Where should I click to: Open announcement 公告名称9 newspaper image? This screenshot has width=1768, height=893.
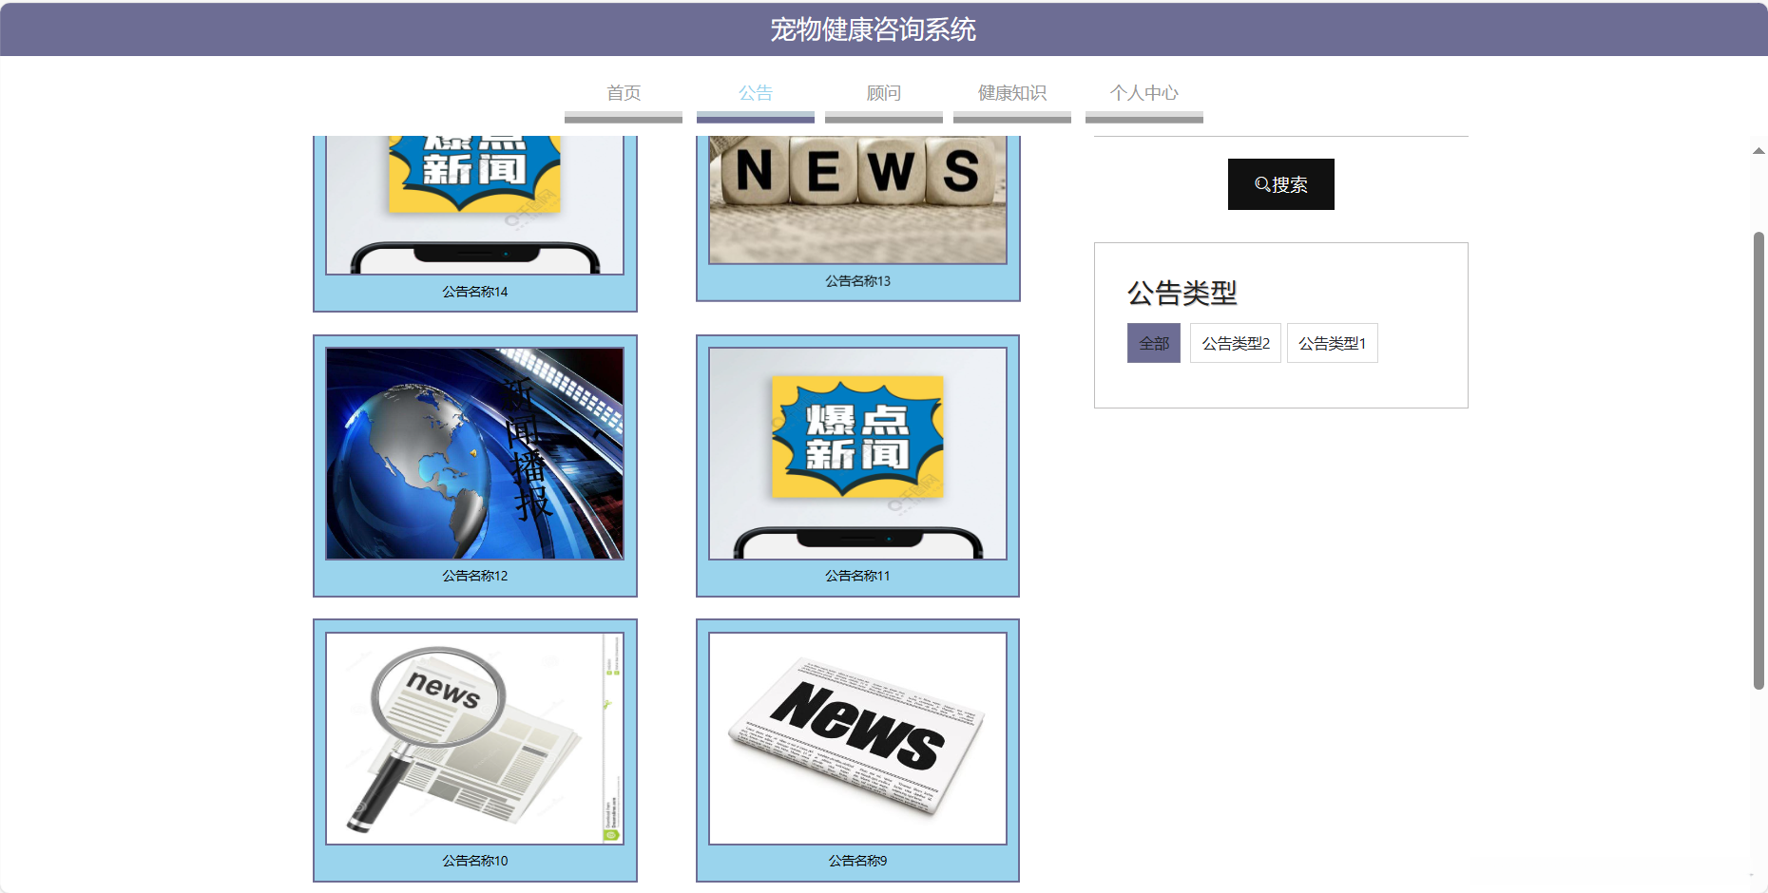[856, 738]
